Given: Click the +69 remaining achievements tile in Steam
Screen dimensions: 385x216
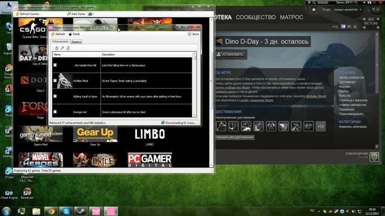Looking at the screenshot, I should tap(321, 127).
